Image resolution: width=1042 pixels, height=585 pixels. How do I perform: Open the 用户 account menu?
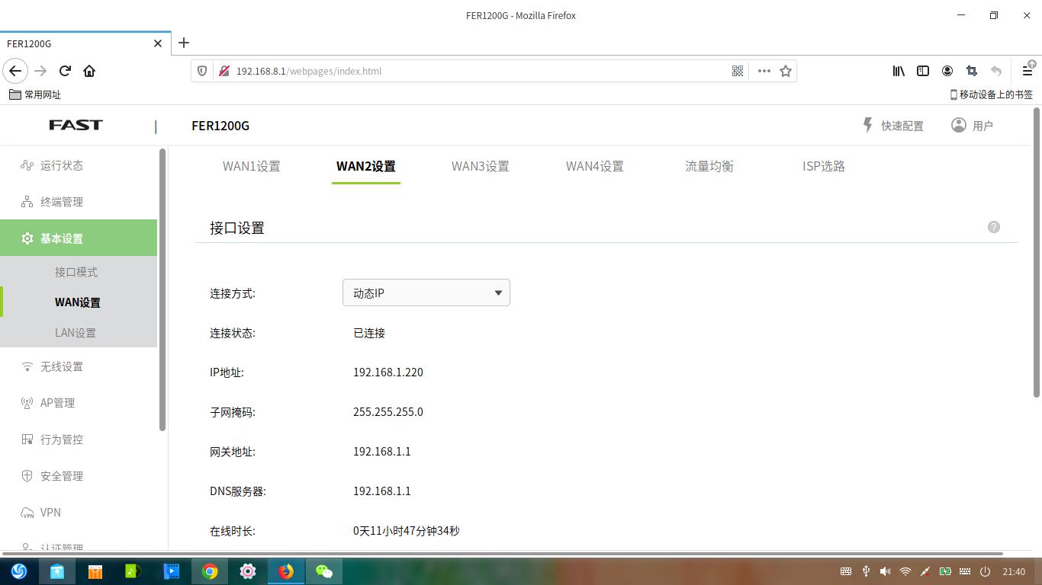[x=973, y=125]
